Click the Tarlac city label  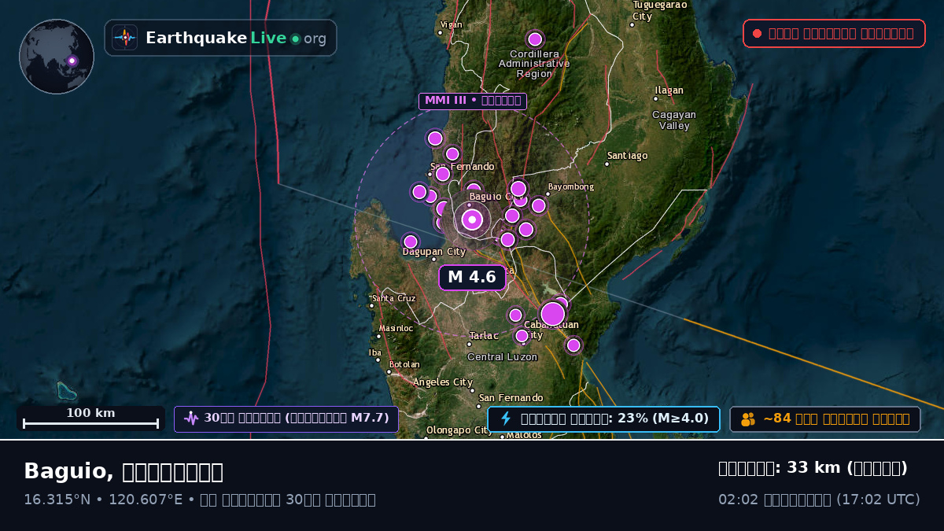tap(484, 336)
